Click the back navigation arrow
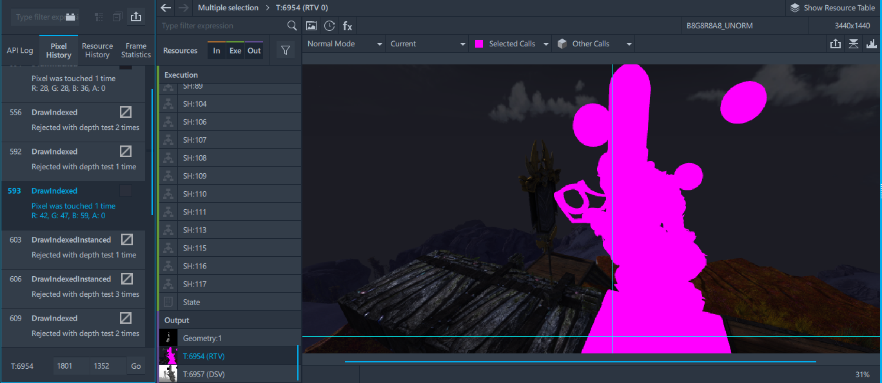This screenshot has width=882, height=383. (166, 8)
